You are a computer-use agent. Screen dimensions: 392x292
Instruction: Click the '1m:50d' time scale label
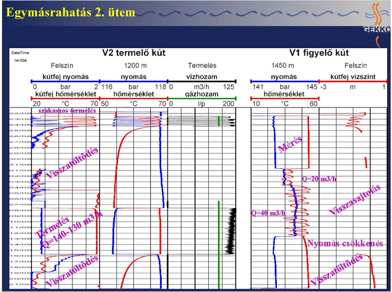point(20,60)
